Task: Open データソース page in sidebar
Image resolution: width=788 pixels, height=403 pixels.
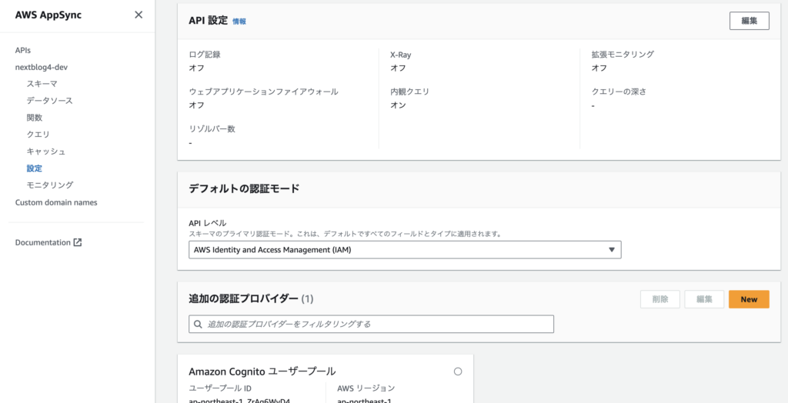Action: tap(50, 101)
